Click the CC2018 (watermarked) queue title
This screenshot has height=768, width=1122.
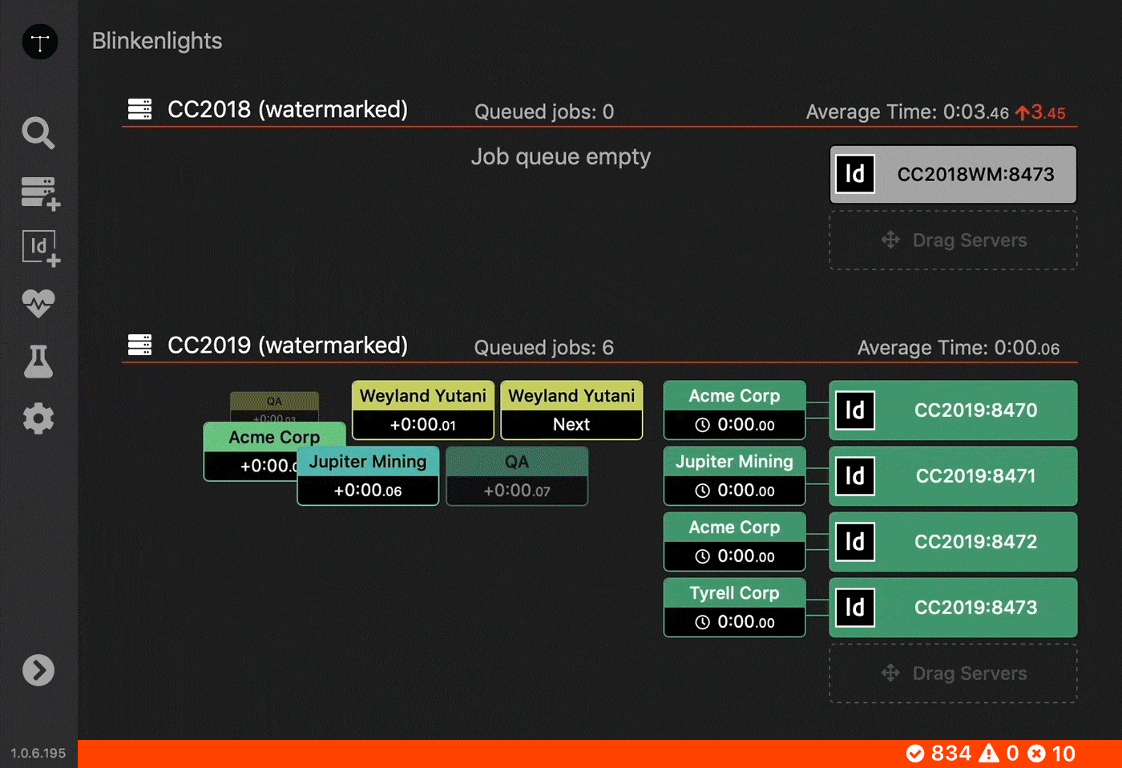(x=288, y=109)
